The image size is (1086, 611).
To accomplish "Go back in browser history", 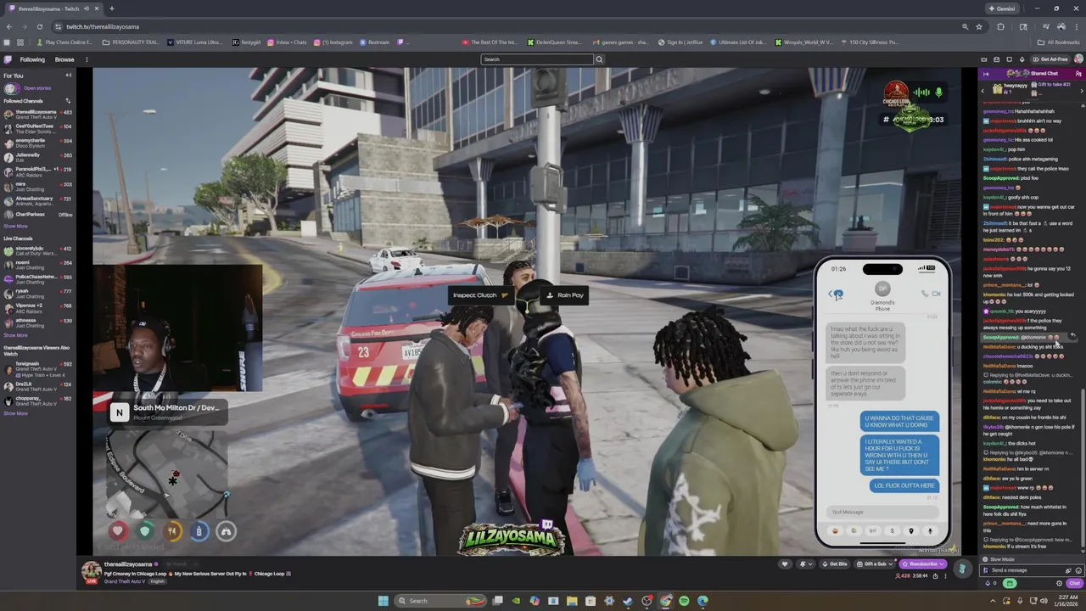I will coord(8,26).
